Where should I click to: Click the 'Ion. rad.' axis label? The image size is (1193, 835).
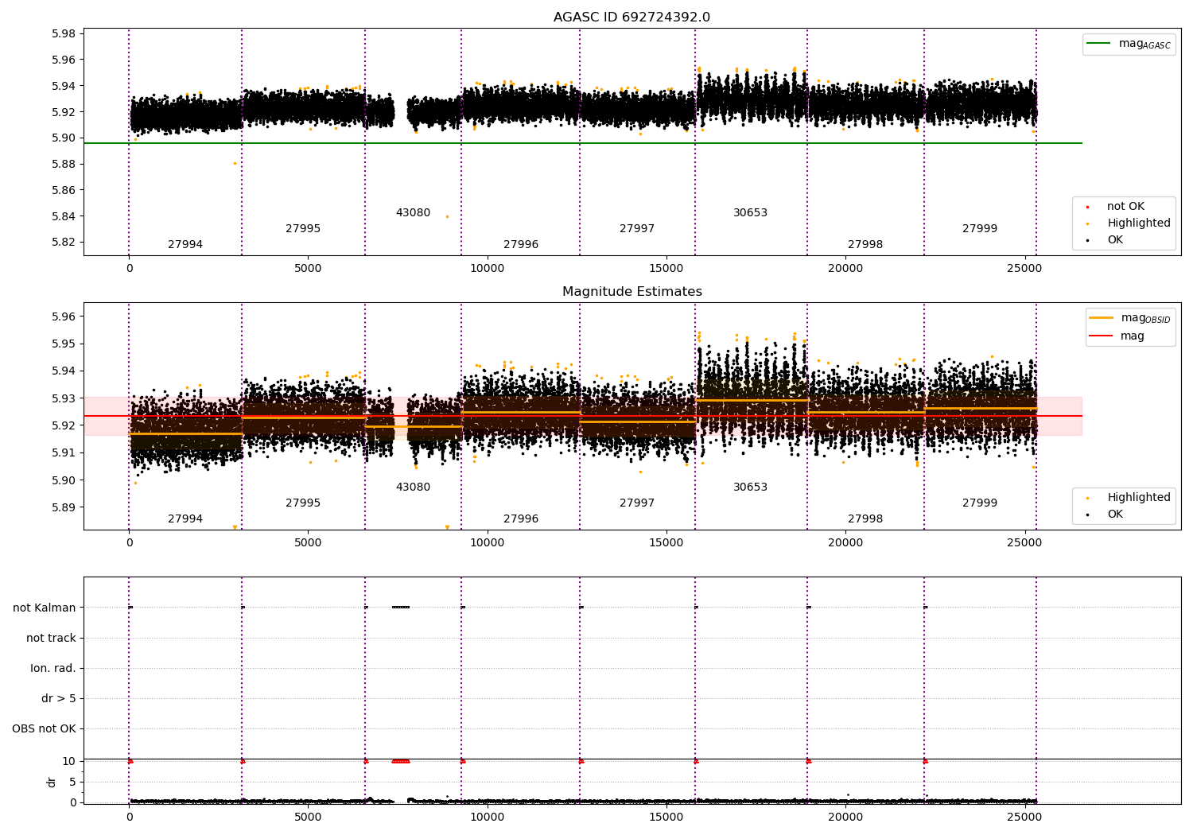(53, 669)
